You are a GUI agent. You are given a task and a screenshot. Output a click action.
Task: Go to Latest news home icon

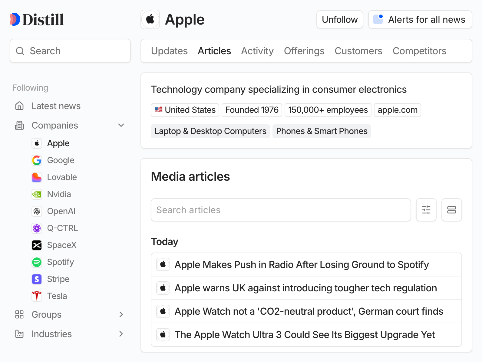19,106
